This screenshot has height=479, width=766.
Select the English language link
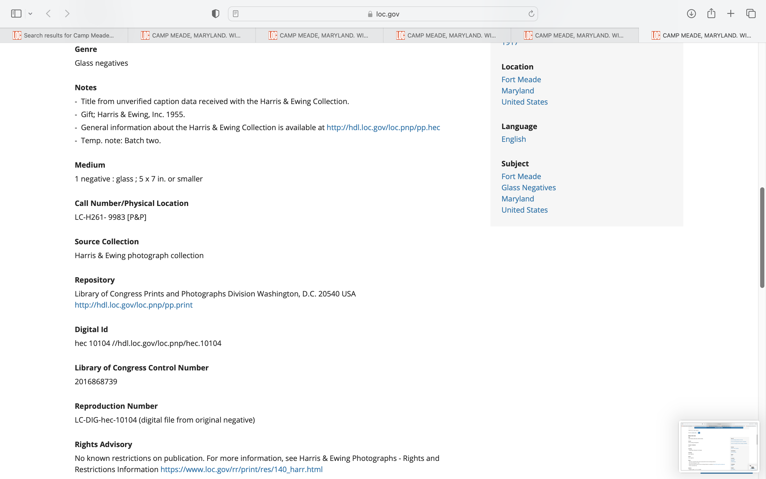pyautogui.click(x=513, y=139)
